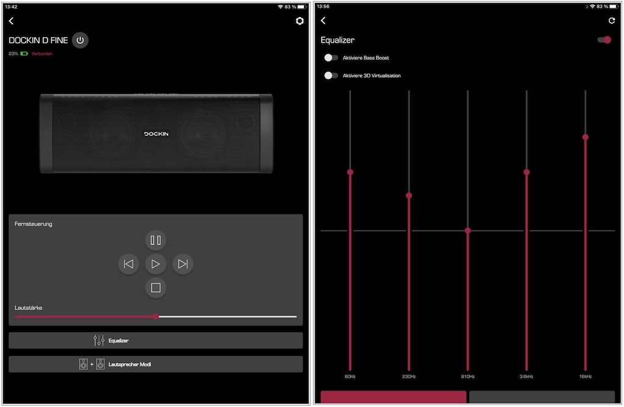Image resolution: width=624 pixels, height=407 pixels.
Task: Tap the 16kHz band label
Action: (586, 377)
